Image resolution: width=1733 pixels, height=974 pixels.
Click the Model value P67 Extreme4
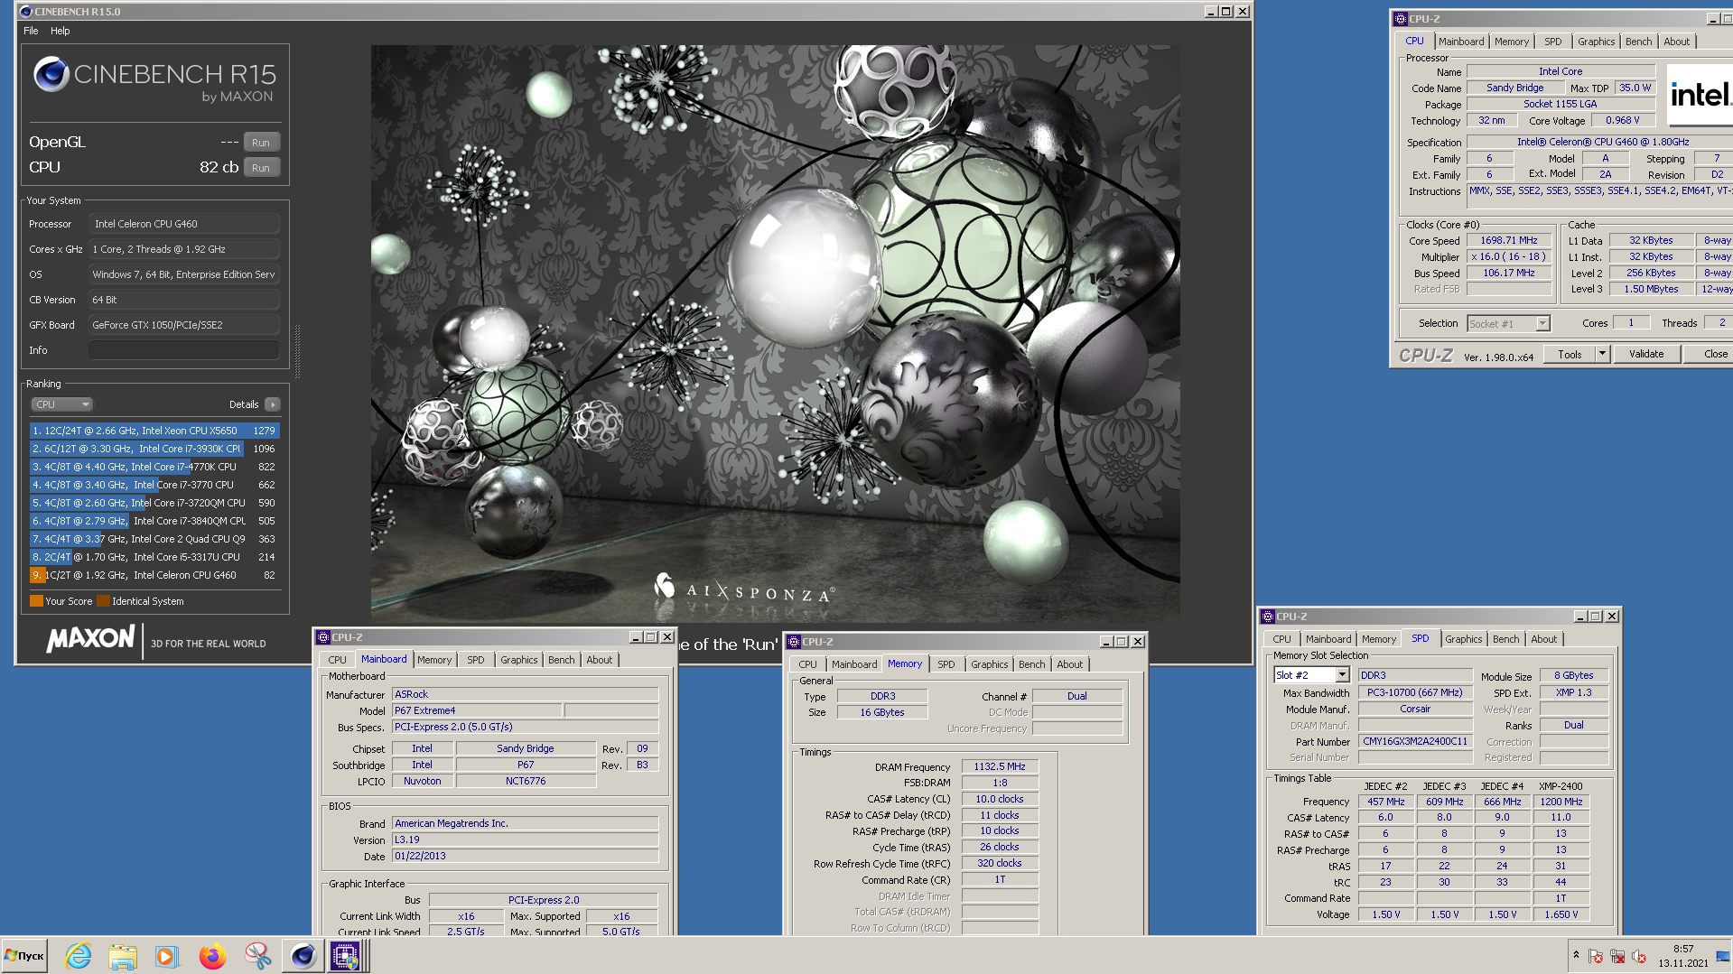tap(477, 710)
